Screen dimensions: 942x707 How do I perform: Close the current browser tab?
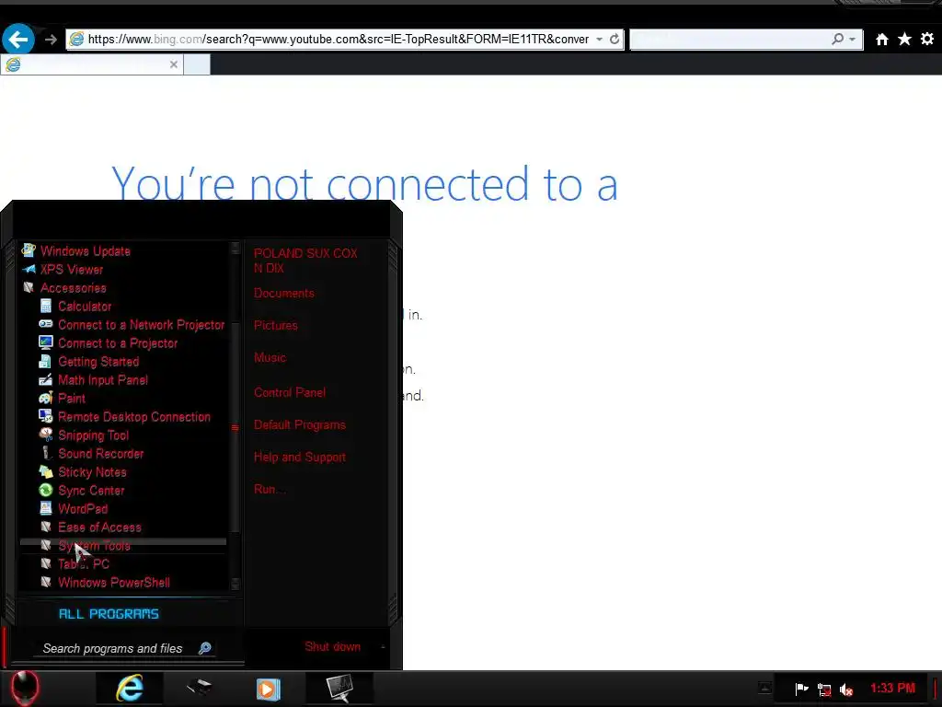point(174,64)
